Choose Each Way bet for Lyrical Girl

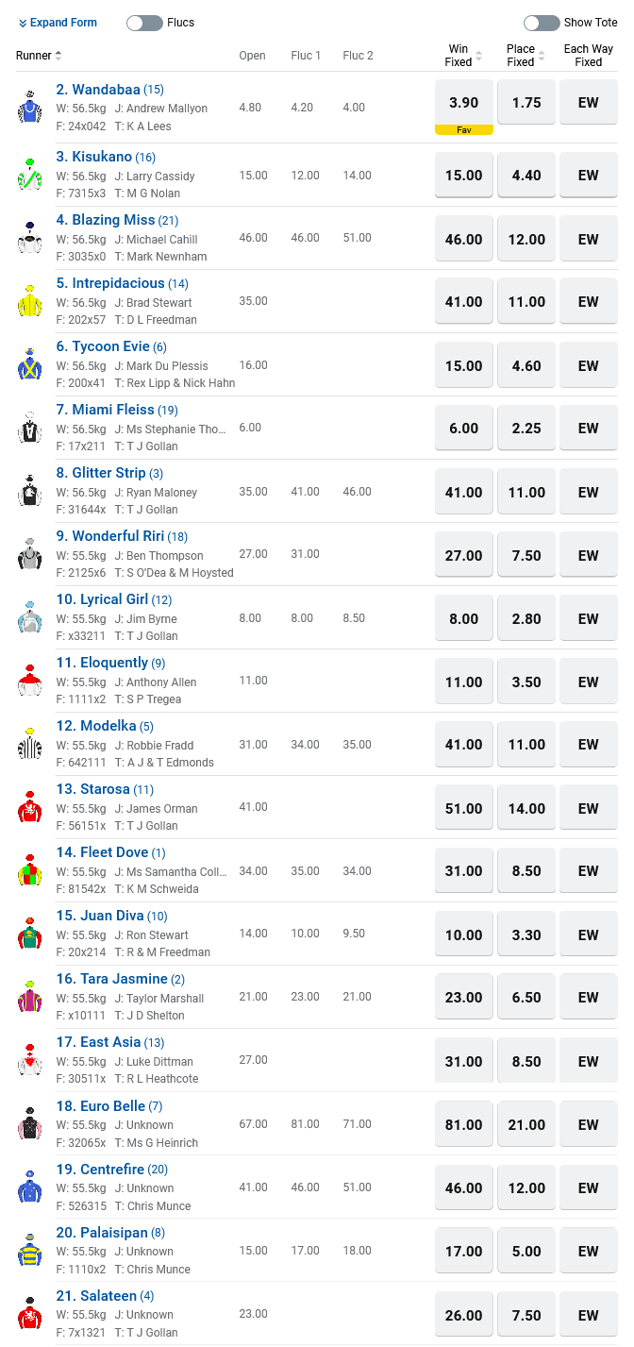pos(588,619)
